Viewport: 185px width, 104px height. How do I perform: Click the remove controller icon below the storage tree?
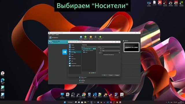91,73
